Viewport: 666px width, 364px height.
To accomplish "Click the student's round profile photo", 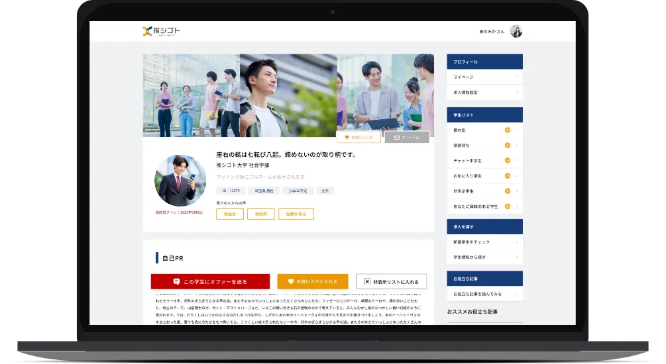I will click(180, 180).
